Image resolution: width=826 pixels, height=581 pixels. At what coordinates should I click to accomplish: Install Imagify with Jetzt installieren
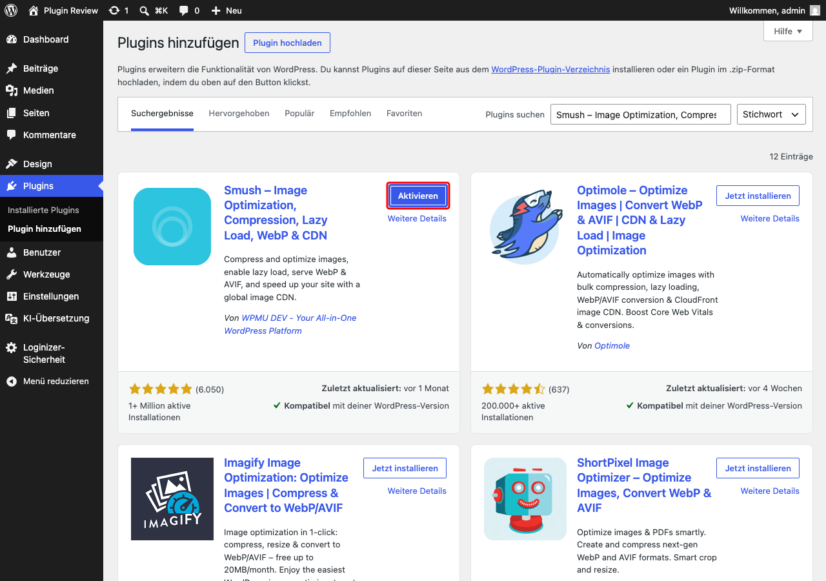tap(405, 468)
